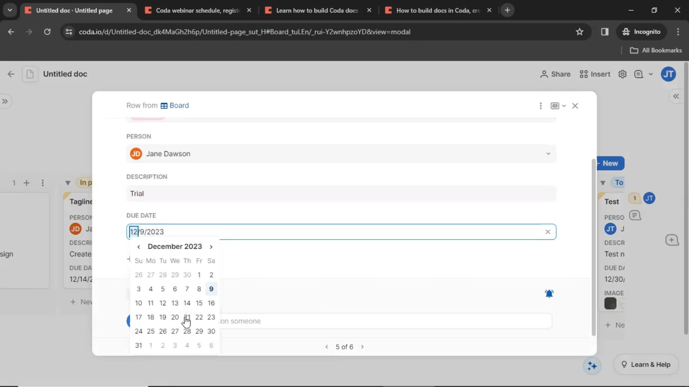Image resolution: width=689 pixels, height=387 pixels.
Task: Click the notification bell icon
Action: (549, 293)
